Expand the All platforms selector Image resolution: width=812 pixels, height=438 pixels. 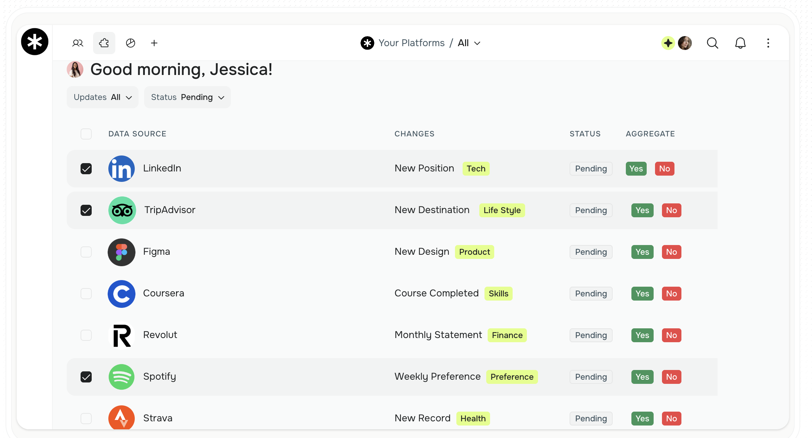[469, 43]
